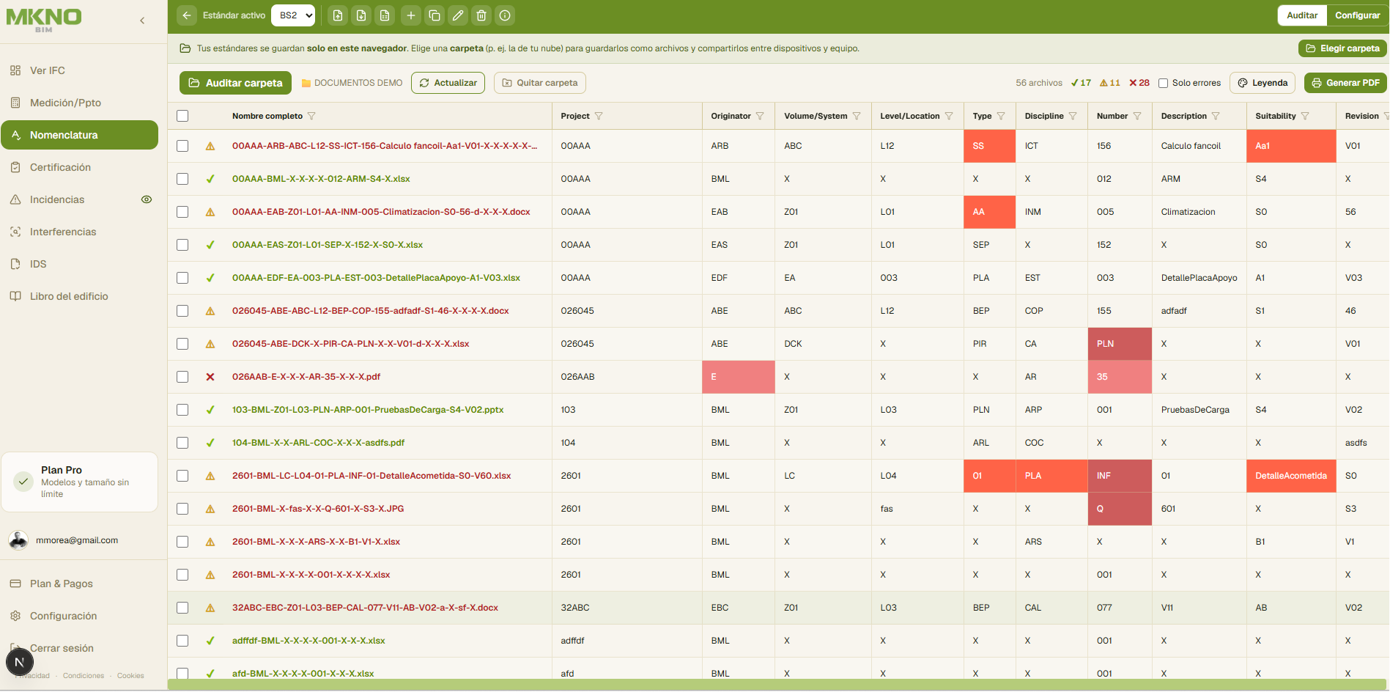Click the Auditar carpeta button
1390x692 pixels.
tap(235, 83)
